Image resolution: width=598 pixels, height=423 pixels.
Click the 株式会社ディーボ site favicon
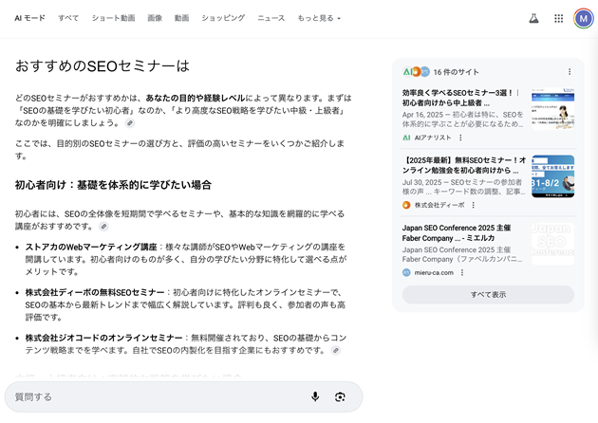point(406,205)
